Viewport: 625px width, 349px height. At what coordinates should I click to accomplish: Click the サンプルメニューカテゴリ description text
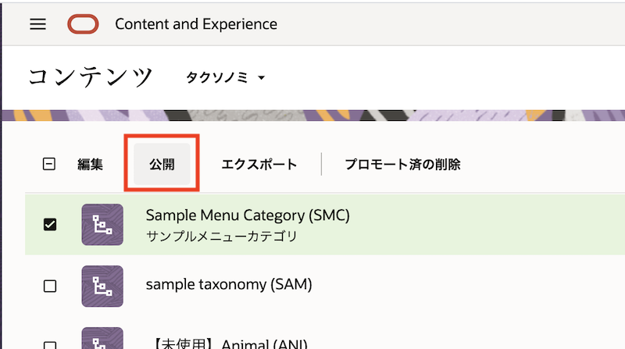(221, 236)
